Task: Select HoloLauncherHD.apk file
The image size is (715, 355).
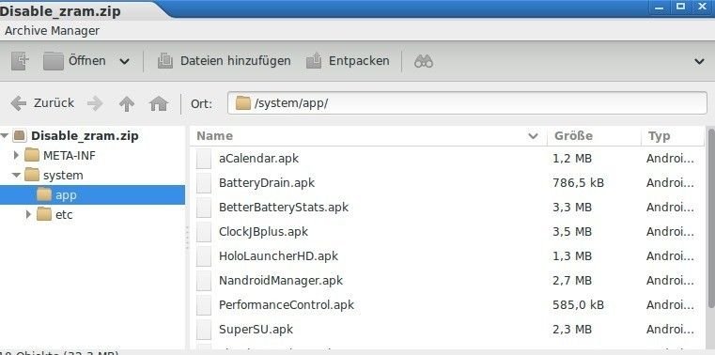Action: point(279,256)
